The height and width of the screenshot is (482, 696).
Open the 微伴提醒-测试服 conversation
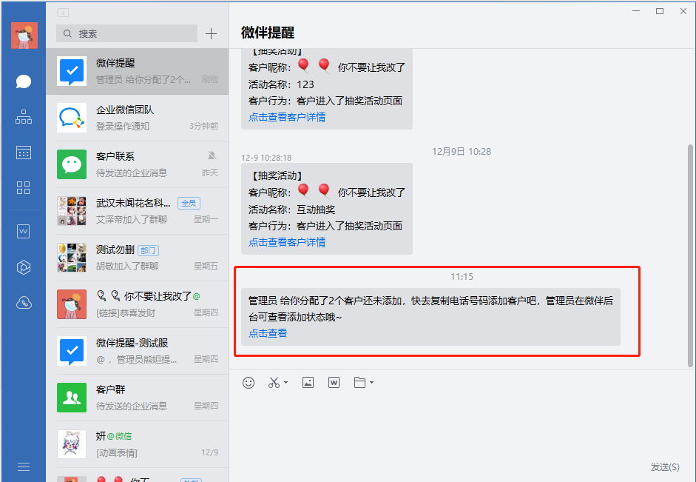pos(138,352)
